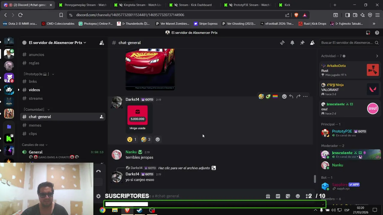The image size is (383, 215).
Task: Invite people icon next to server name
Action: click(102, 43)
